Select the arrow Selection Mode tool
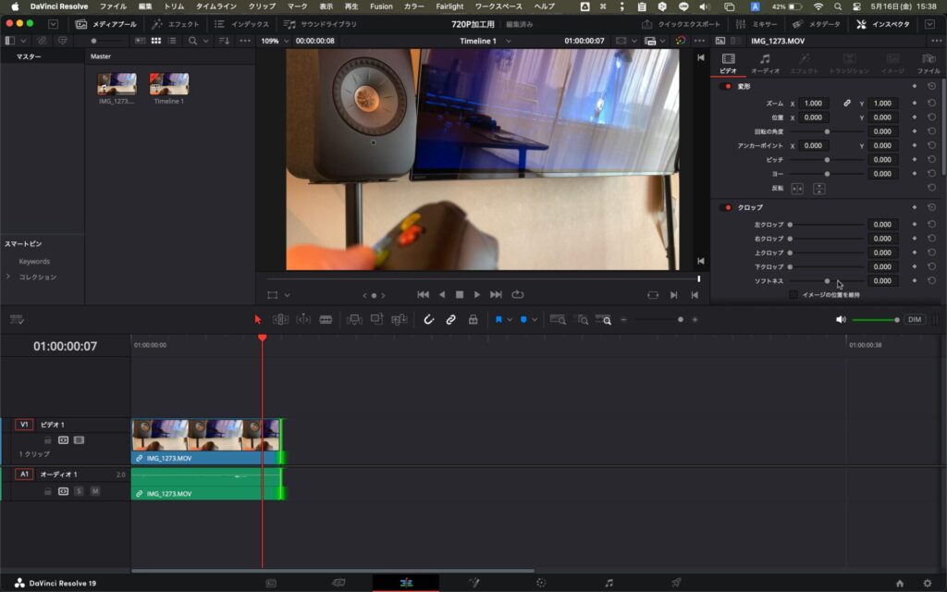Screen dimensions: 947x592 258,319
